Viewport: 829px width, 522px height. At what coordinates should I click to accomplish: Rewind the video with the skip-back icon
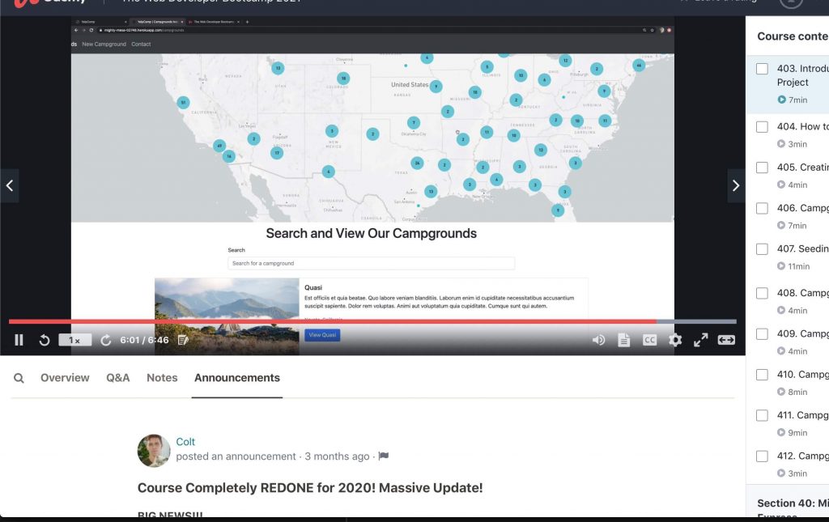[45, 340]
